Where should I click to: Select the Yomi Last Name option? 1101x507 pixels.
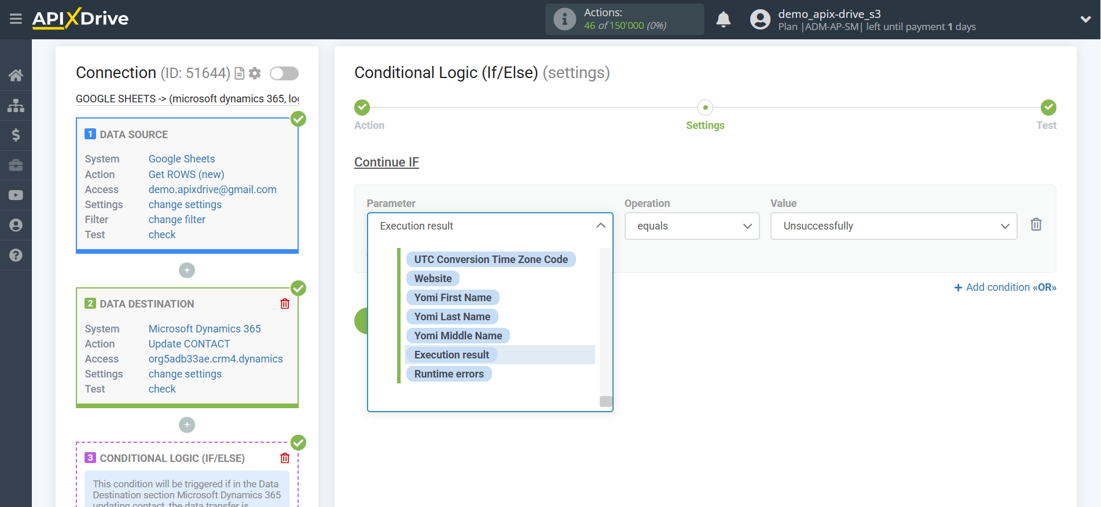[x=452, y=317]
